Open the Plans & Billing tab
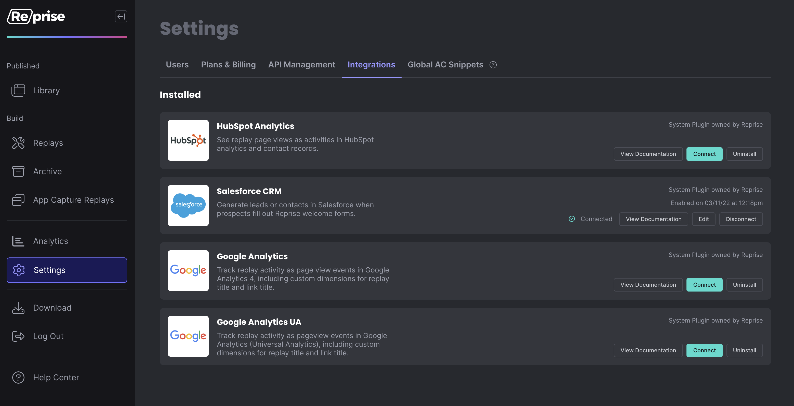Screen dimensions: 794x406 tap(228, 65)
